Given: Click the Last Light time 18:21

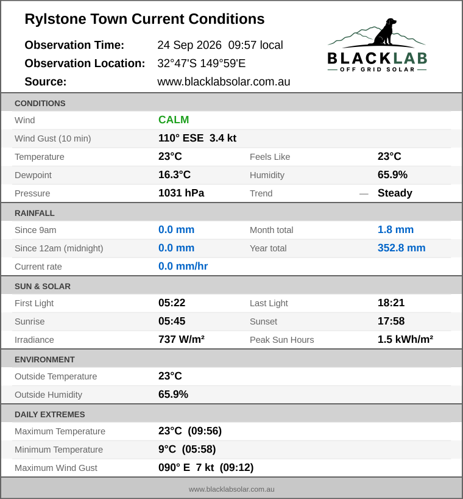Looking at the screenshot, I should click(391, 303).
